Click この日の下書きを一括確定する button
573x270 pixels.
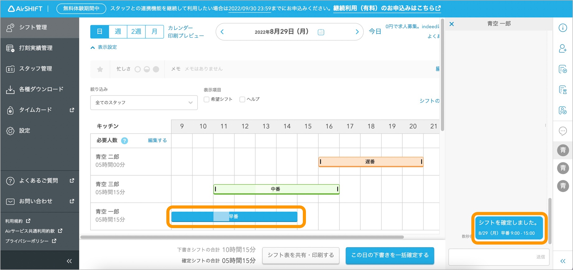click(390, 255)
